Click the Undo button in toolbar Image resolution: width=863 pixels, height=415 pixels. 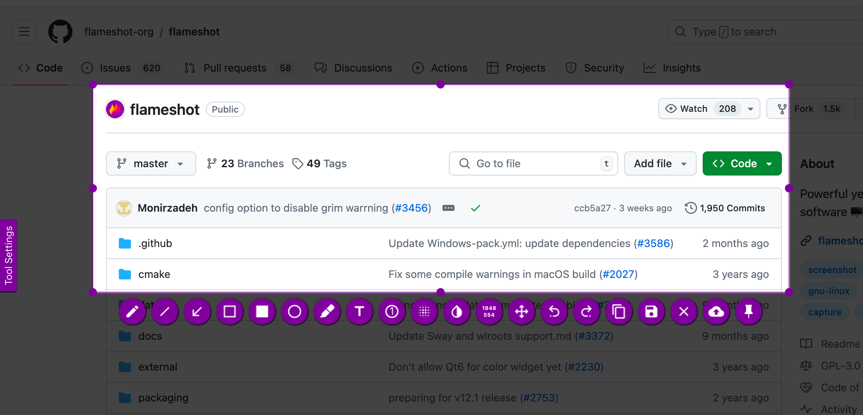click(x=554, y=311)
